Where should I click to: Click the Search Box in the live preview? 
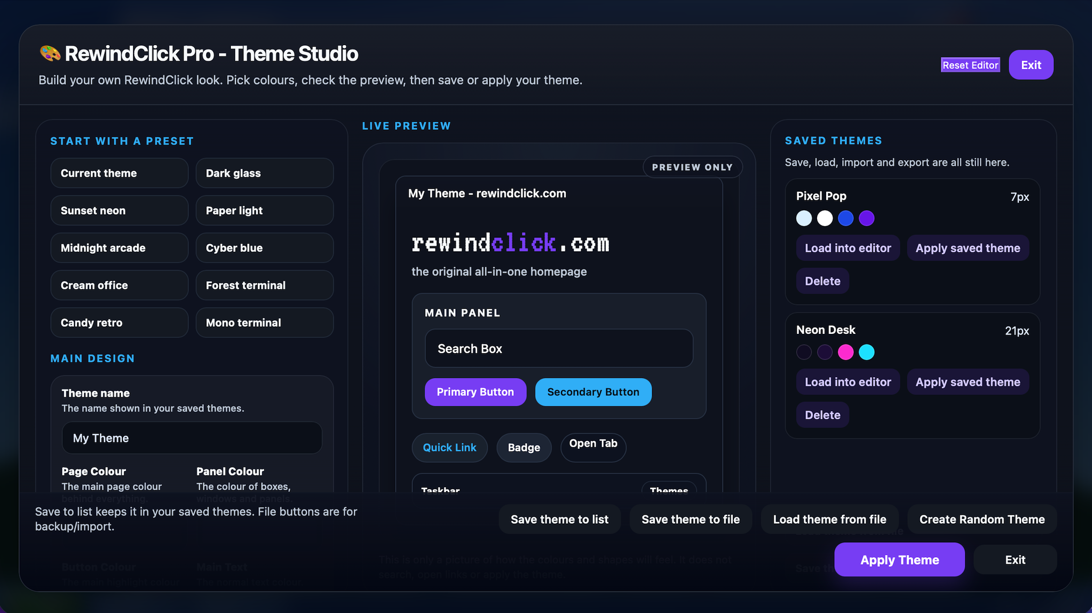559,348
